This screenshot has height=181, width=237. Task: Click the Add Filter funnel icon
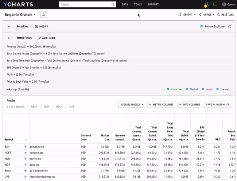click(x=40, y=38)
